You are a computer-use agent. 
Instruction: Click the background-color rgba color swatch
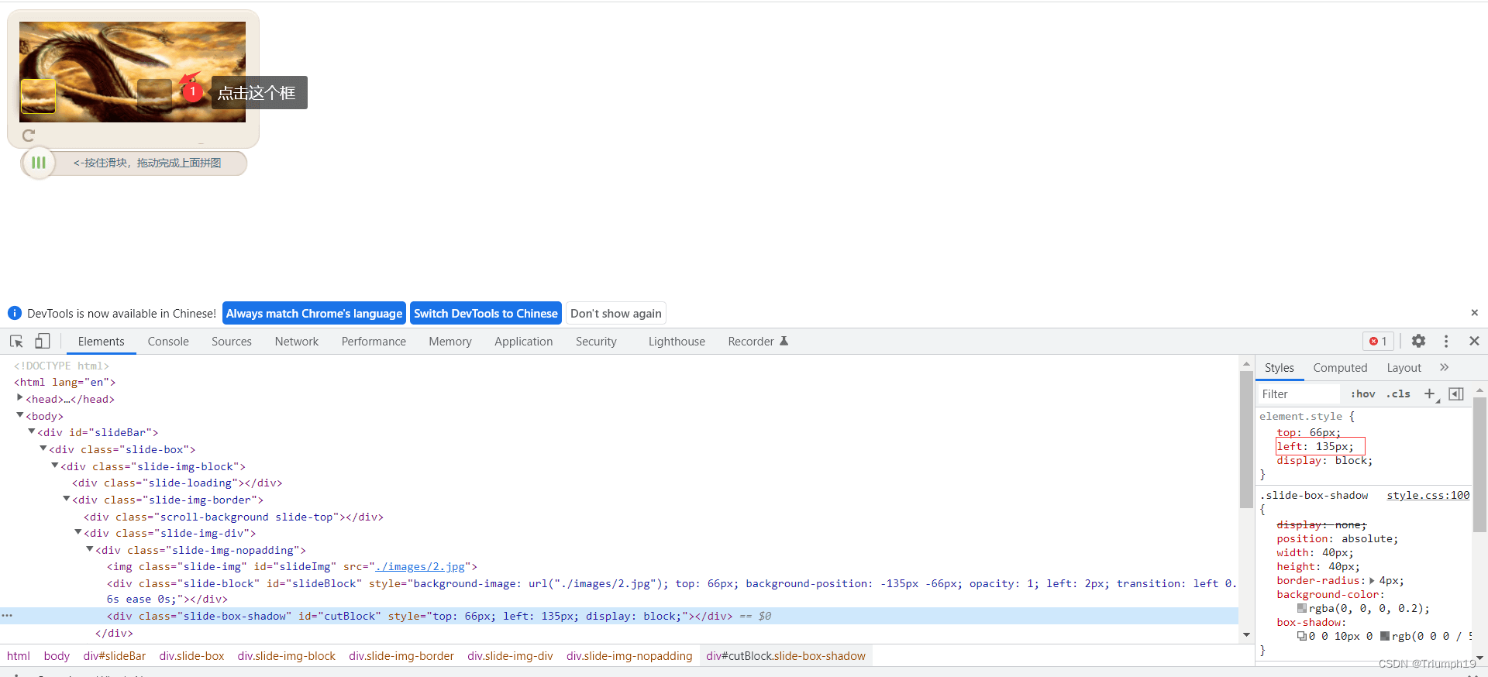[1302, 609]
